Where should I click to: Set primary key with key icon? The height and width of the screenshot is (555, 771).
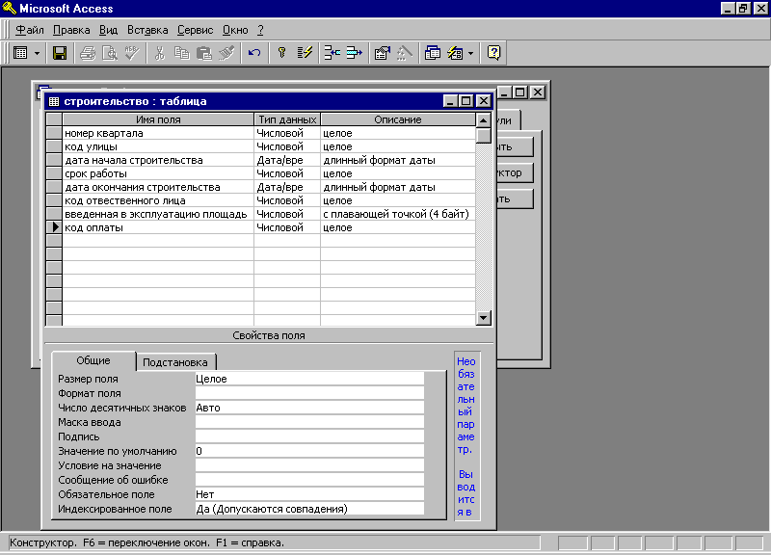coord(281,53)
